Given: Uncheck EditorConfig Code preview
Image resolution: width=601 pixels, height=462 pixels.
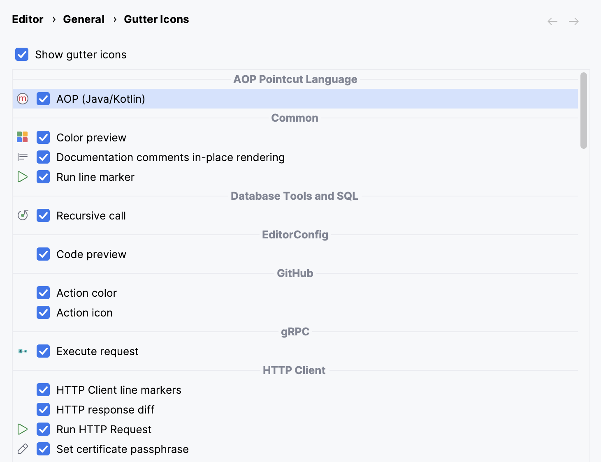Looking at the screenshot, I should pos(43,254).
